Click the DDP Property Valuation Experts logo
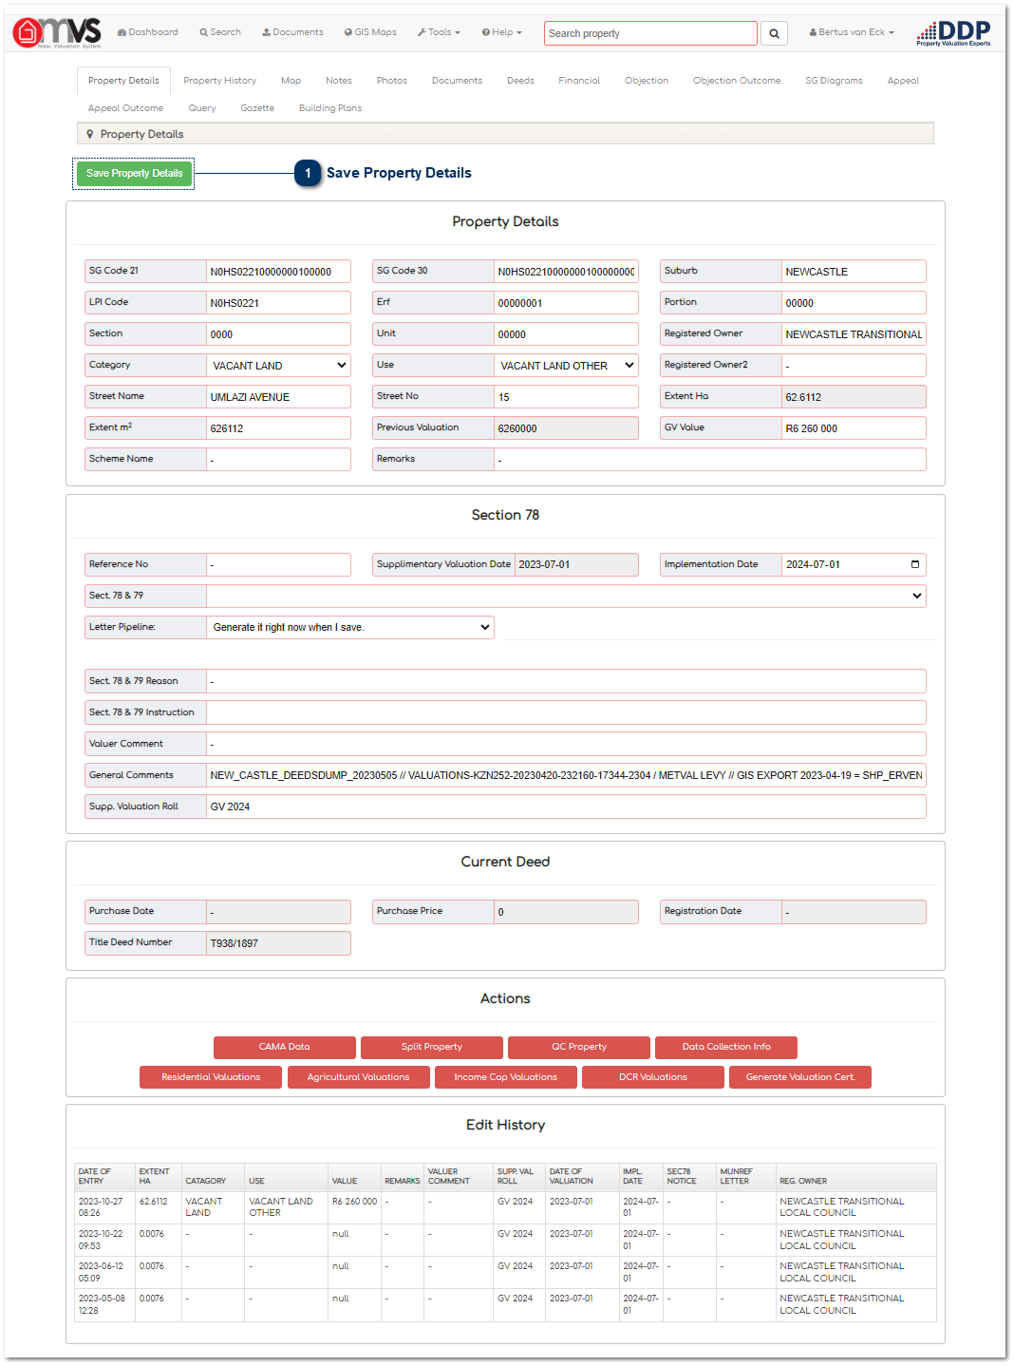The image size is (1014, 1366). click(x=953, y=33)
